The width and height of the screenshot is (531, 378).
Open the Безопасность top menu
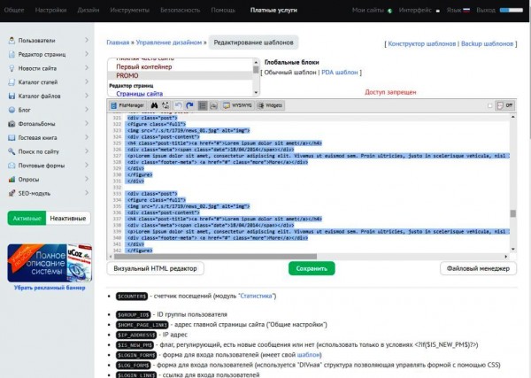coord(181,10)
